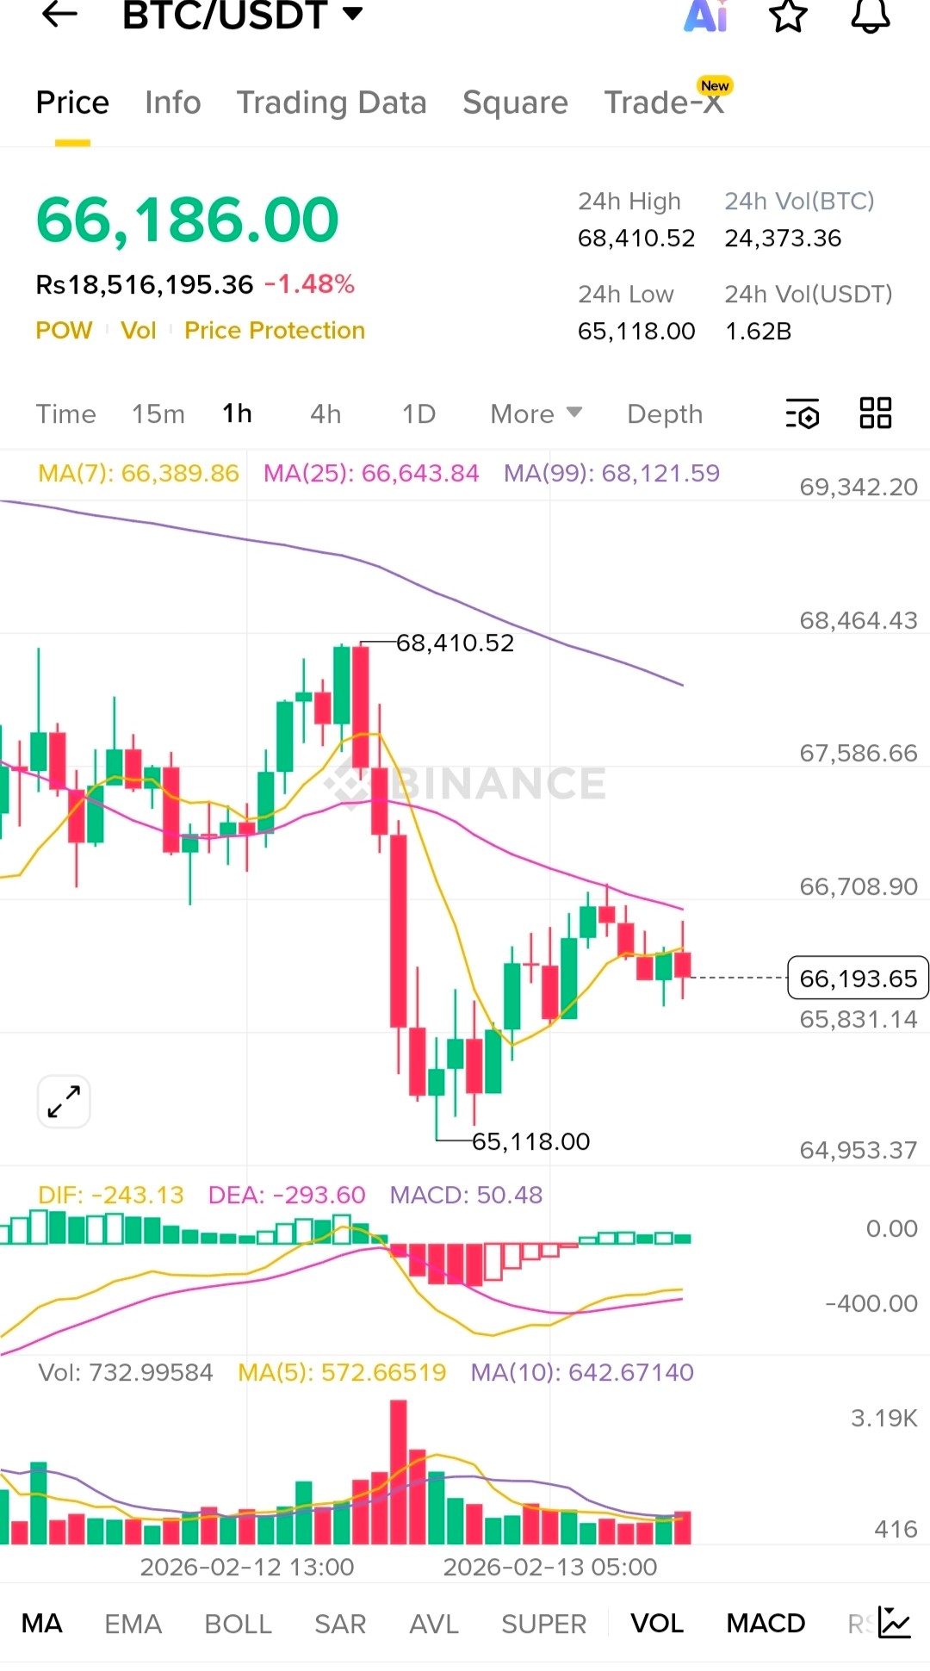Screen dimensions: 930x1671
Task: Select the 4h timeframe
Action: tap(325, 414)
